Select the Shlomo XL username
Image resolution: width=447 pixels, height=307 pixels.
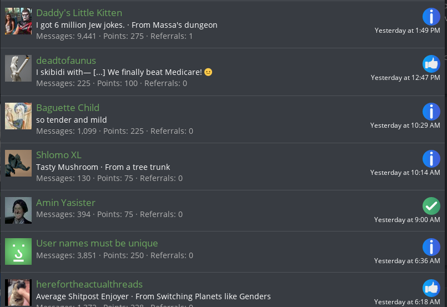(x=59, y=155)
